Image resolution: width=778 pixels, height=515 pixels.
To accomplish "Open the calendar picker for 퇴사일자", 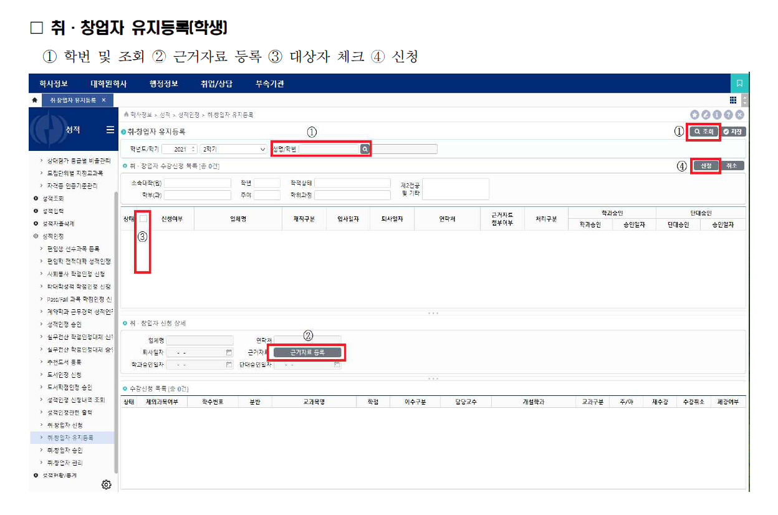I will coord(229,352).
